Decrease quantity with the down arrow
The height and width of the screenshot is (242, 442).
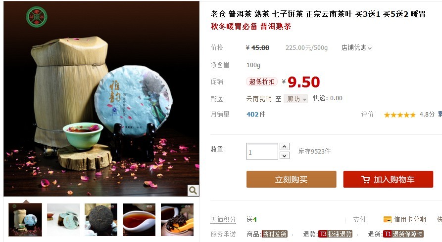[x=285, y=156]
